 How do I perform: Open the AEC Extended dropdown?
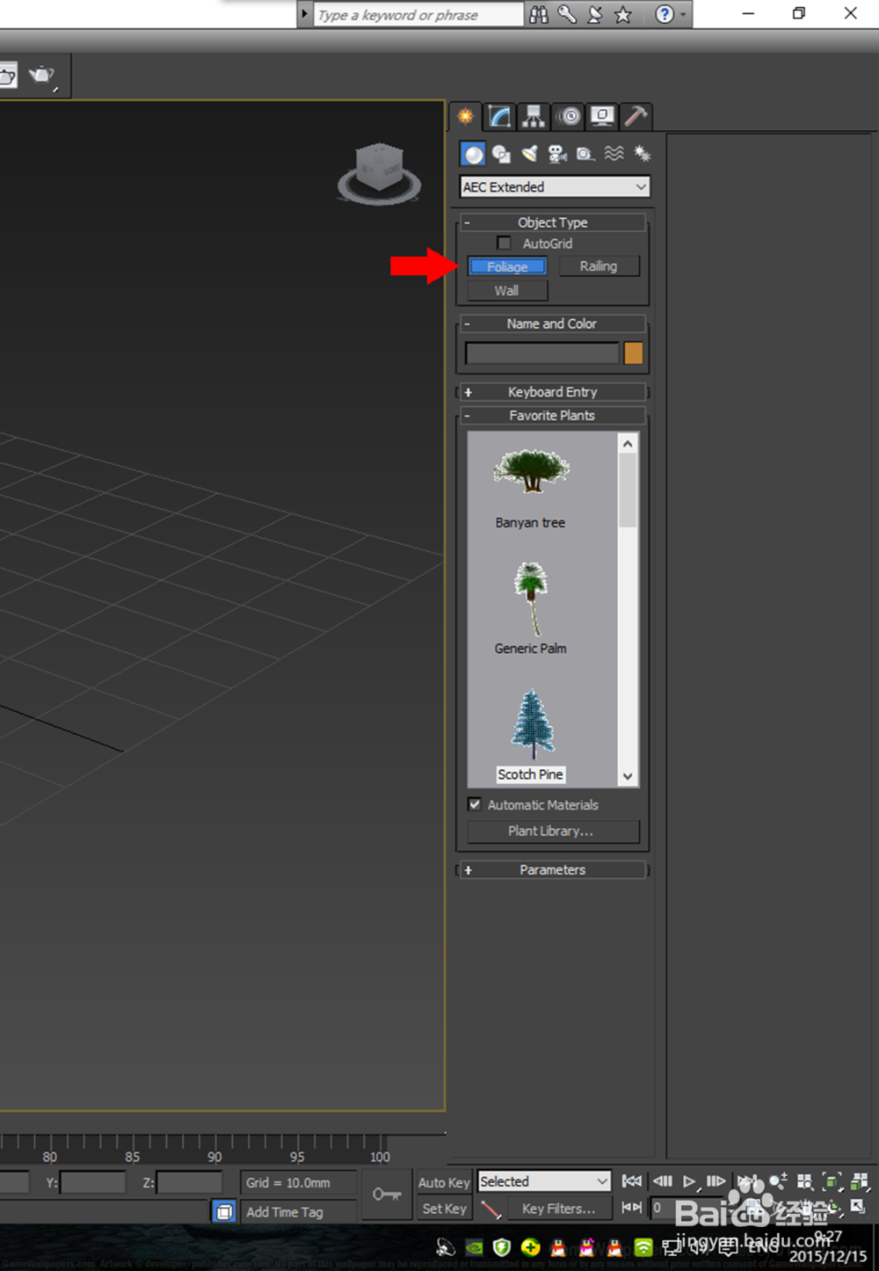pyautogui.click(x=555, y=186)
